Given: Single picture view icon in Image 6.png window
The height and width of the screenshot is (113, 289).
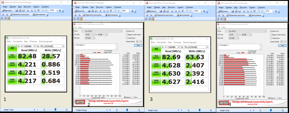Looking at the screenshot, I should coord(153,19).
